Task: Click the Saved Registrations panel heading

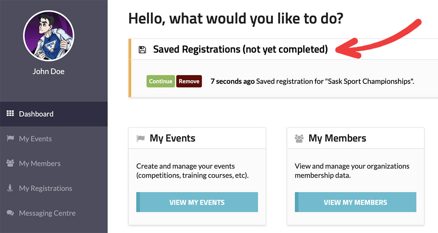Action: point(240,49)
